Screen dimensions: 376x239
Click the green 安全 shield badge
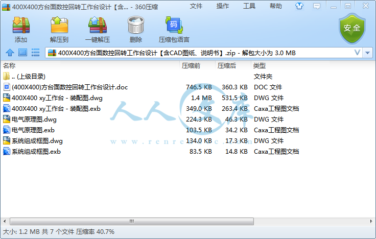[x=352, y=29]
